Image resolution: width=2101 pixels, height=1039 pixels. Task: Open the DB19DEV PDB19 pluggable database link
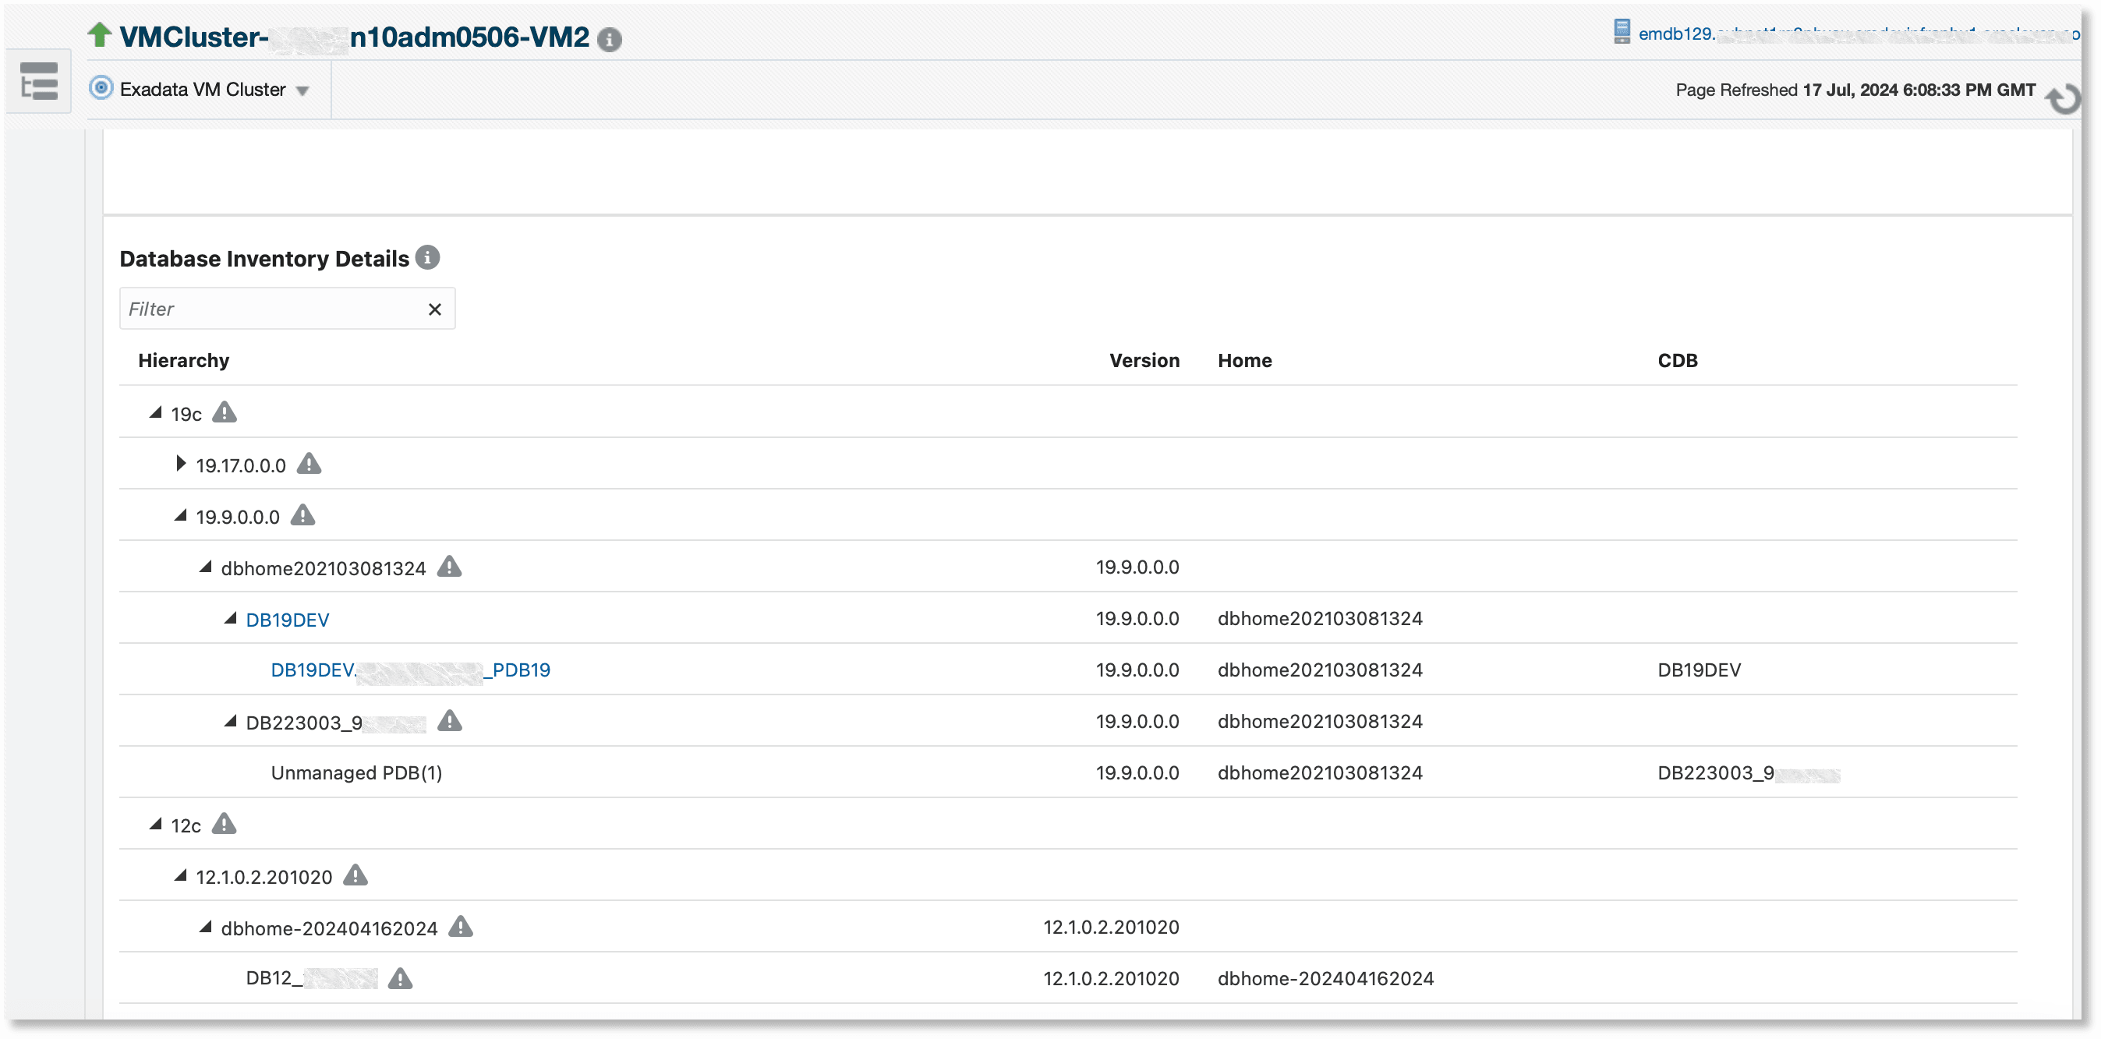click(x=409, y=670)
